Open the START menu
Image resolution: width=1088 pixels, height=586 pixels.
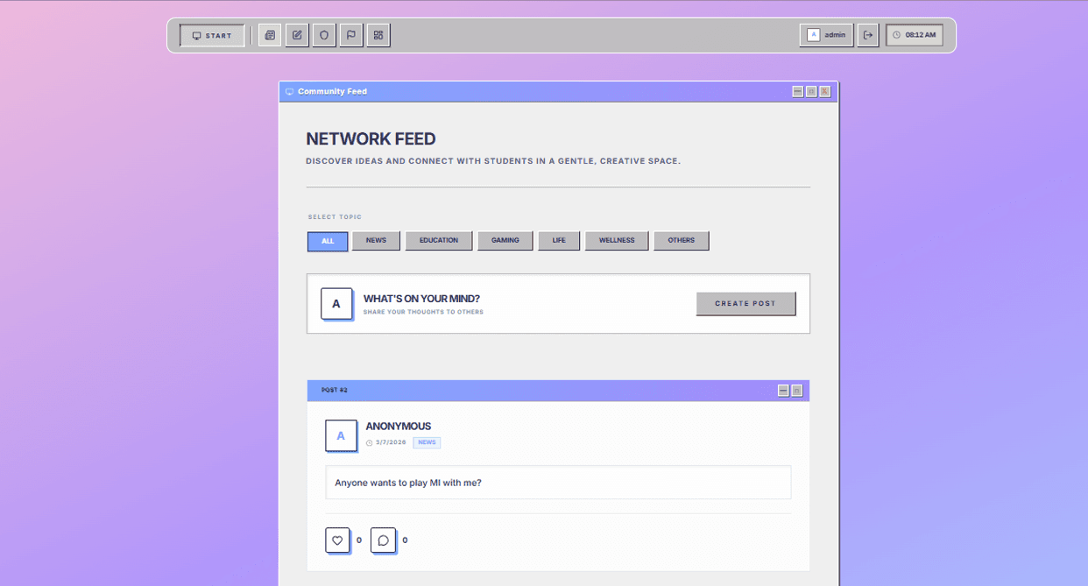click(x=212, y=36)
